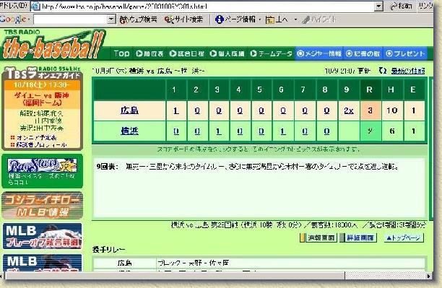
Task: Open the 解説者プロフィール sidebar link
Action: tap(42, 145)
